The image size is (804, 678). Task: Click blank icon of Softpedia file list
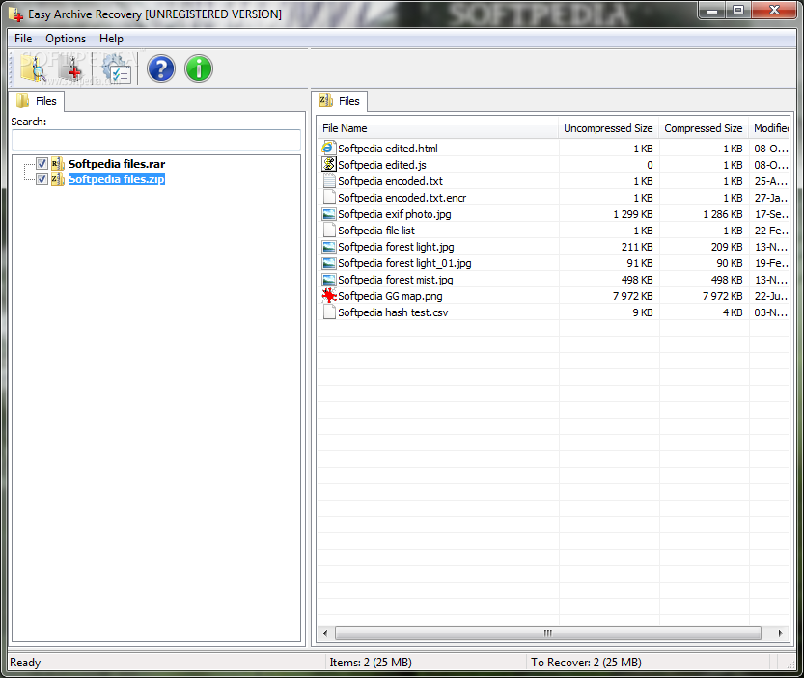[329, 231]
